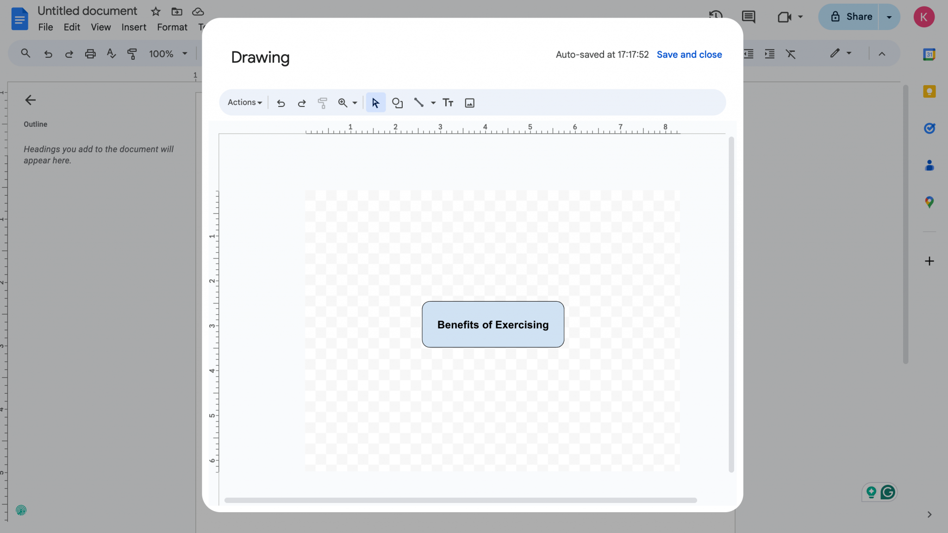The image size is (948, 533).
Task: Insert a text box with the Tt icon
Action: tap(447, 102)
